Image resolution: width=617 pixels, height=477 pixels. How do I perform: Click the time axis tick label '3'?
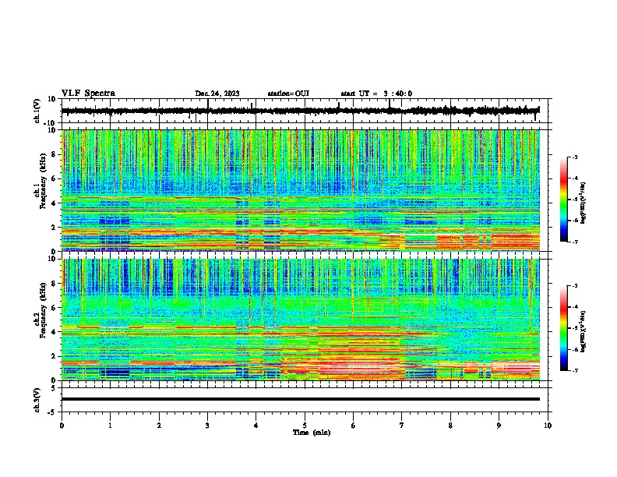pos(207,425)
